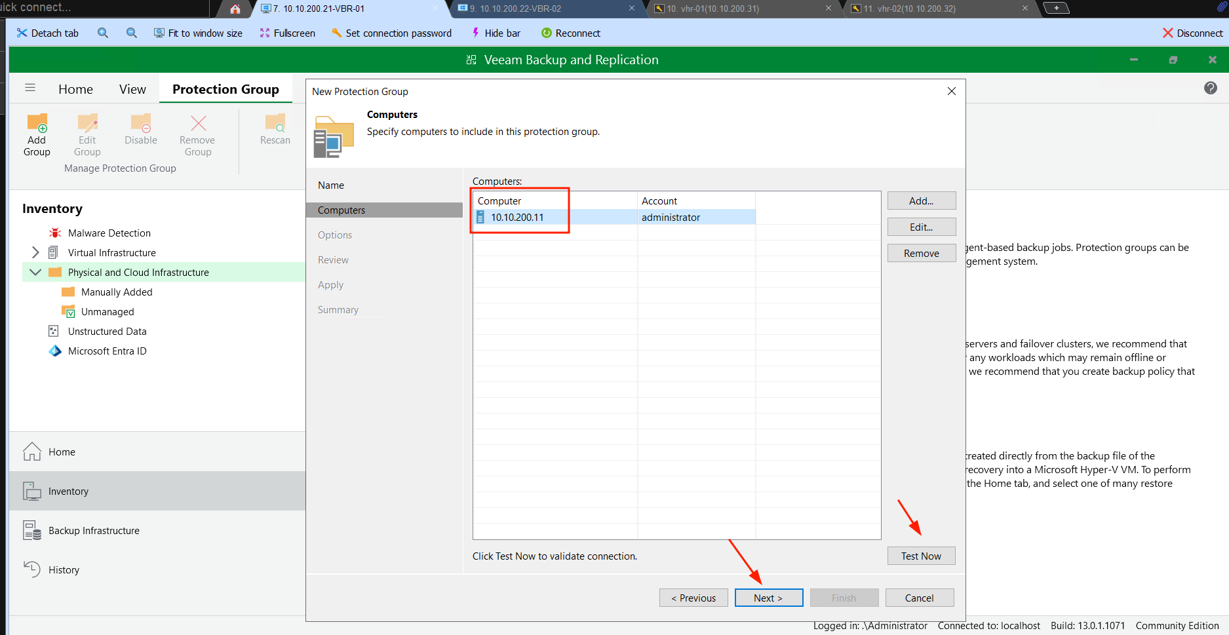This screenshot has width=1229, height=635.
Task: Select the Protection Group ribbon tab
Action: pyautogui.click(x=225, y=89)
